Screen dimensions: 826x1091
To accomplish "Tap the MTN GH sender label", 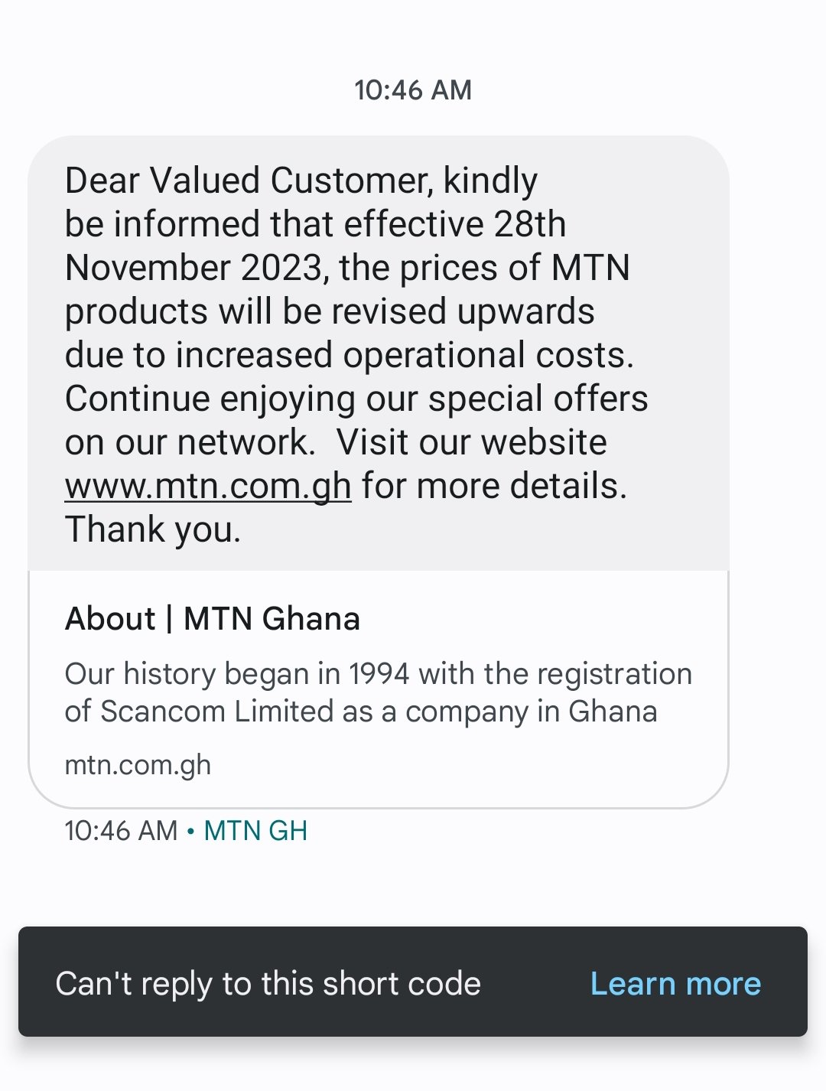I will coord(255,831).
